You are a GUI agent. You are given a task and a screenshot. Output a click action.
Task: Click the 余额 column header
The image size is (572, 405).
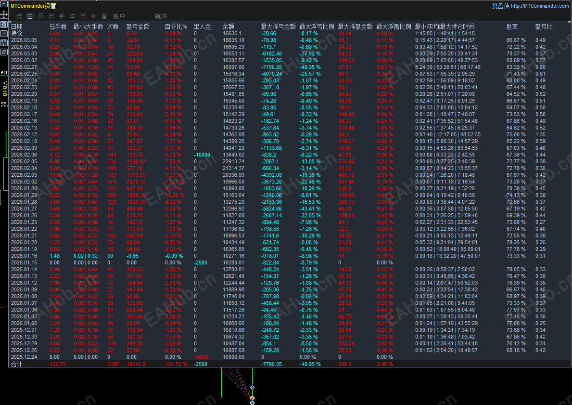[x=229, y=26]
